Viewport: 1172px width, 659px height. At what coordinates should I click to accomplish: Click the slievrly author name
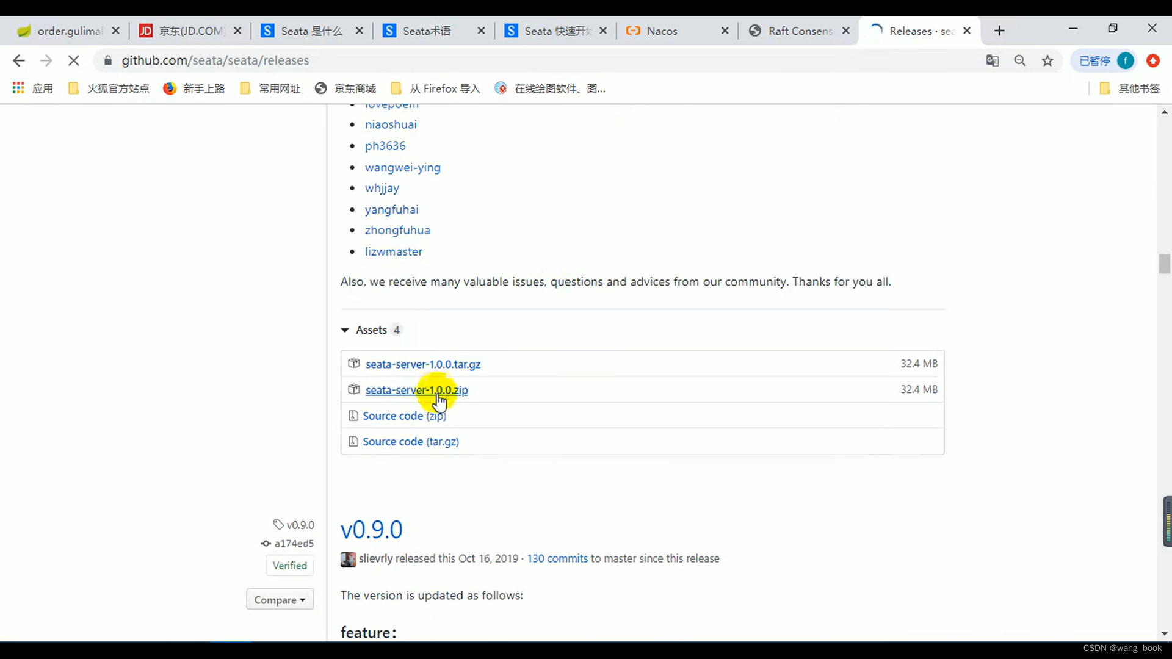coord(376,558)
